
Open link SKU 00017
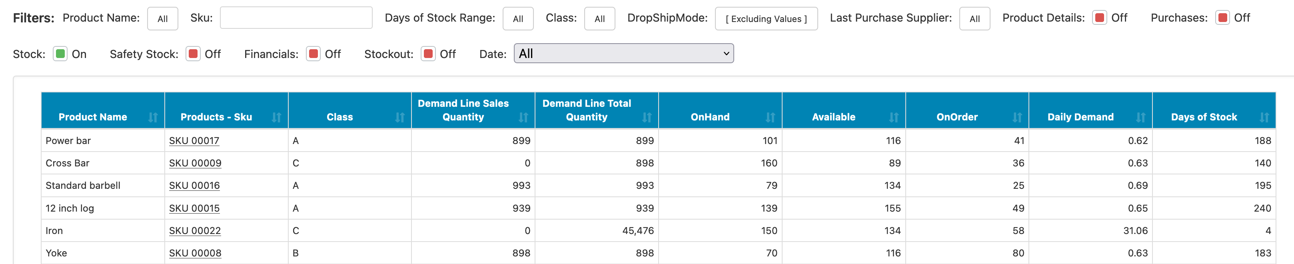pyautogui.click(x=194, y=141)
